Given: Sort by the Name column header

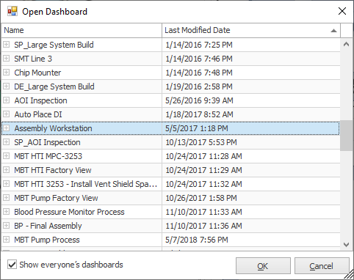Looking at the screenshot, I should (x=82, y=30).
